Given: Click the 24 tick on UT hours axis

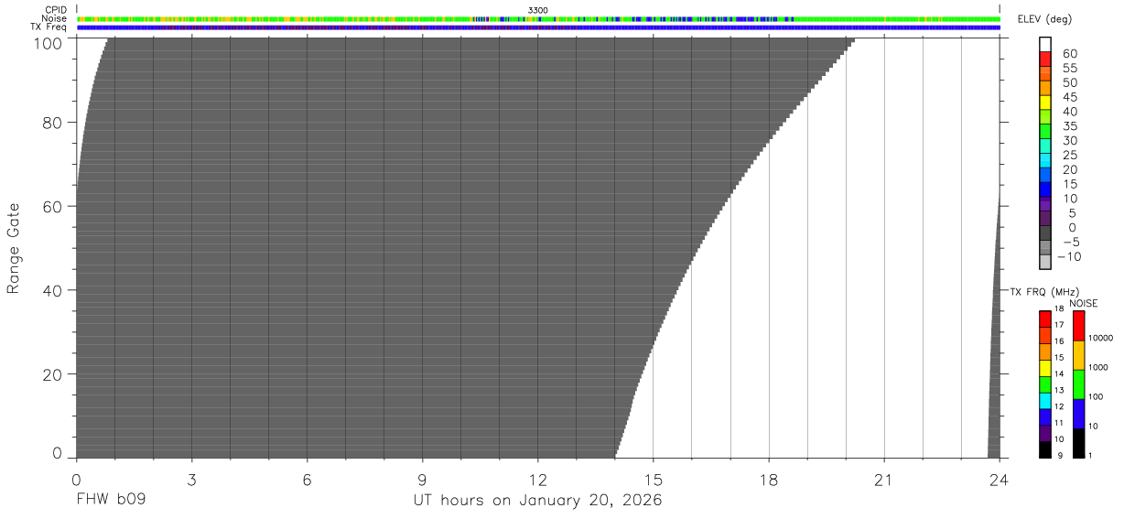Looking at the screenshot, I should tap(1000, 479).
